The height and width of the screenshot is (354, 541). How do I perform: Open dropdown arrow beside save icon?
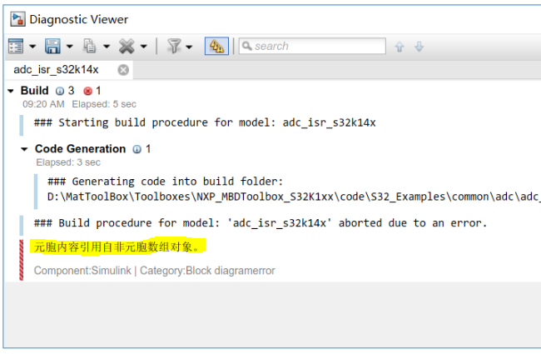70,47
